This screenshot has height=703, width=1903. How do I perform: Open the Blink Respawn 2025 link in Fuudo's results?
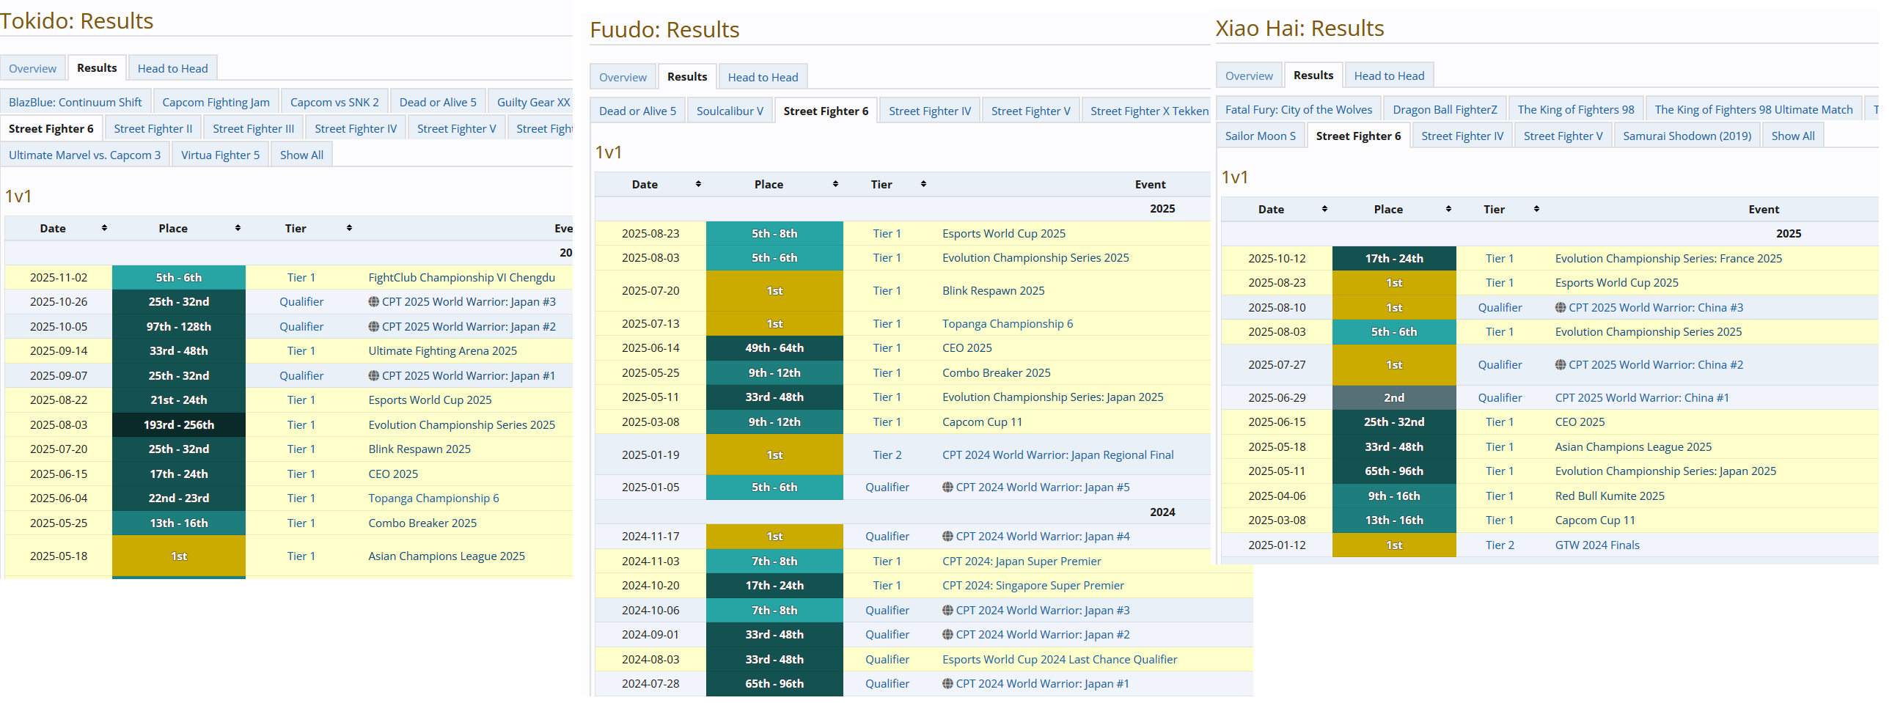(993, 291)
